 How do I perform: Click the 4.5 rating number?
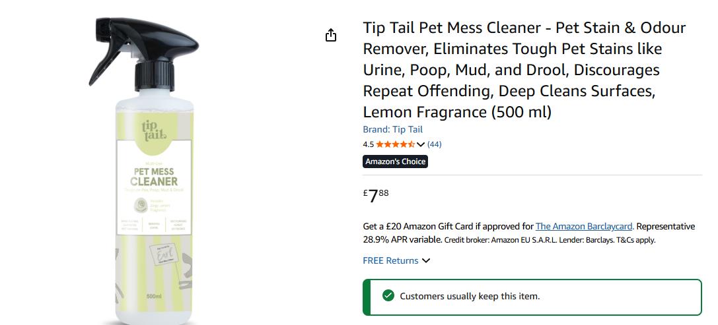pos(368,144)
